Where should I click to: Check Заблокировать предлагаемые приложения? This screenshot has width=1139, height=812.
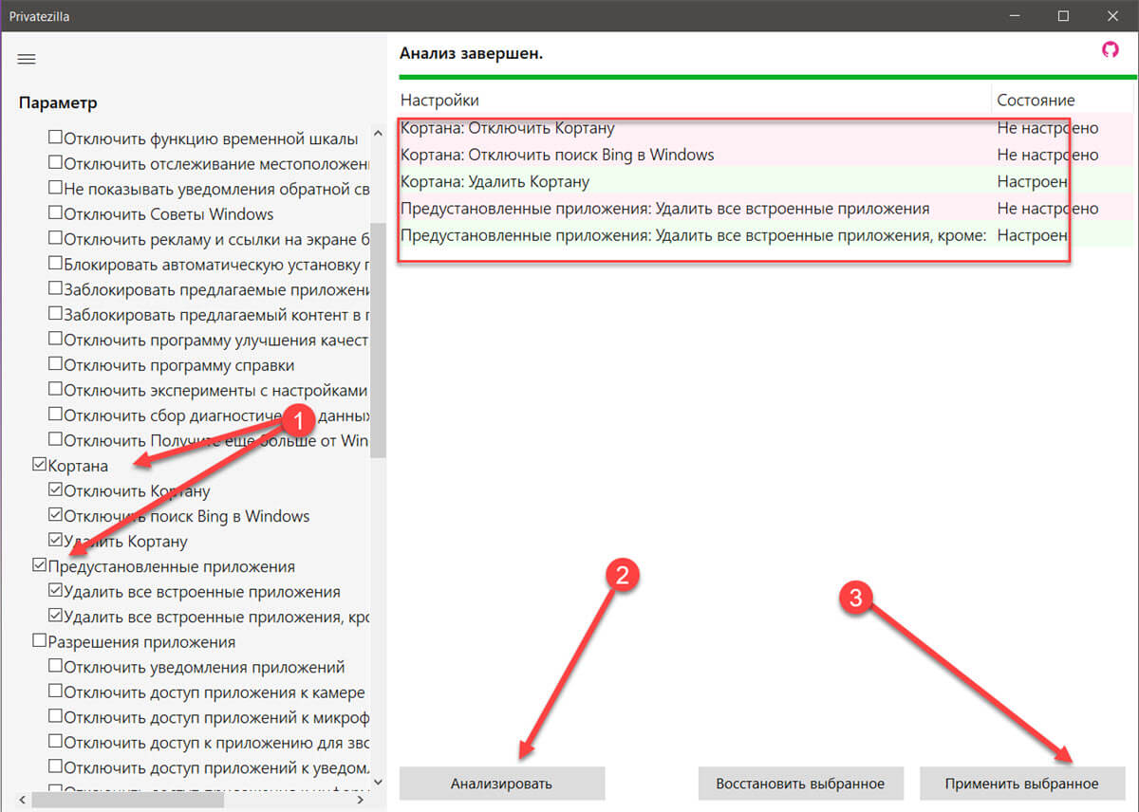[55, 289]
